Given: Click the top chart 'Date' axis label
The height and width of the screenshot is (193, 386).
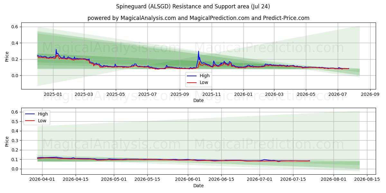Looking at the screenshot, I should [198, 101].
